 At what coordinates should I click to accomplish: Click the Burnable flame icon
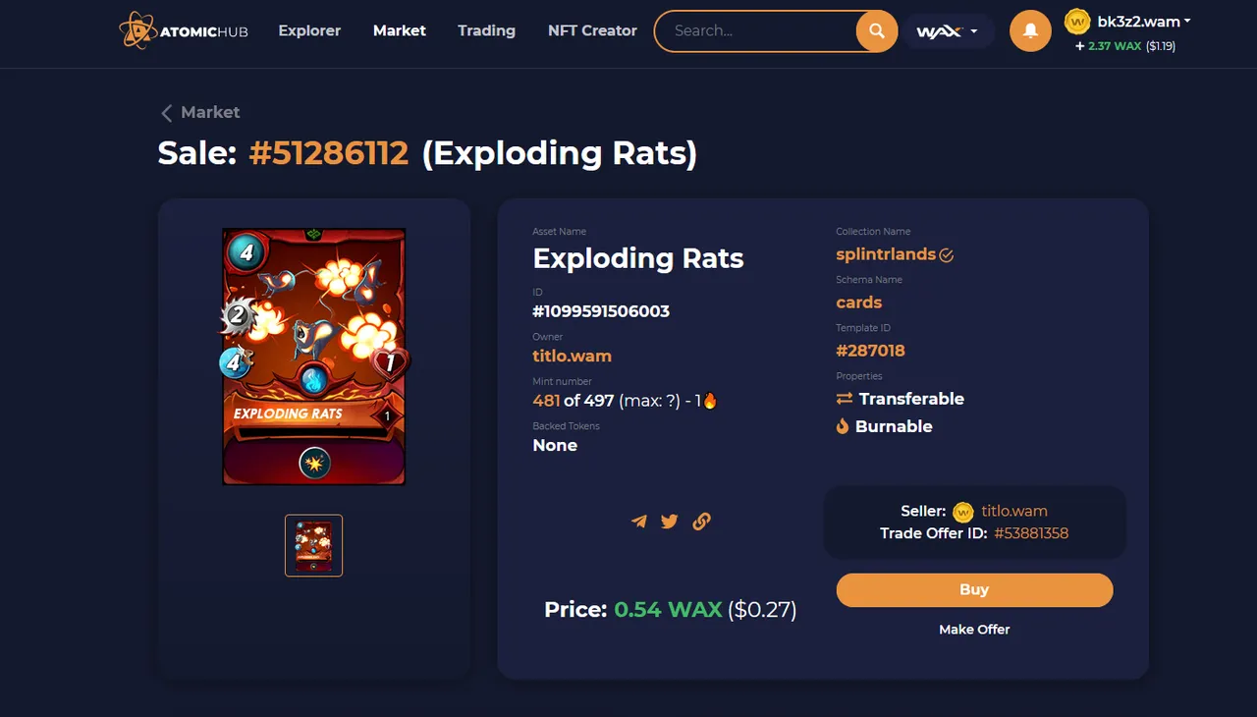[x=843, y=426]
